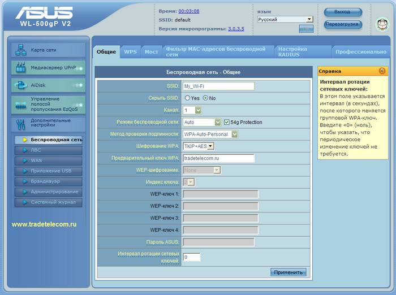Close the Справка help panel
The width and height of the screenshot is (396, 295).
pyautogui.click(x=382, y=71)
